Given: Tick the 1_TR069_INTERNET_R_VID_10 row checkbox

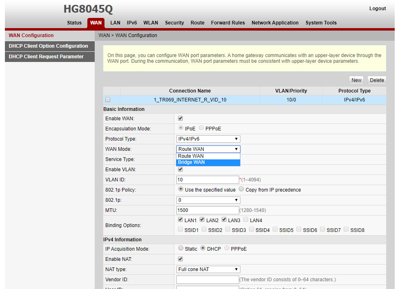Looking at the screenshot, I should [x=108, y=99].
